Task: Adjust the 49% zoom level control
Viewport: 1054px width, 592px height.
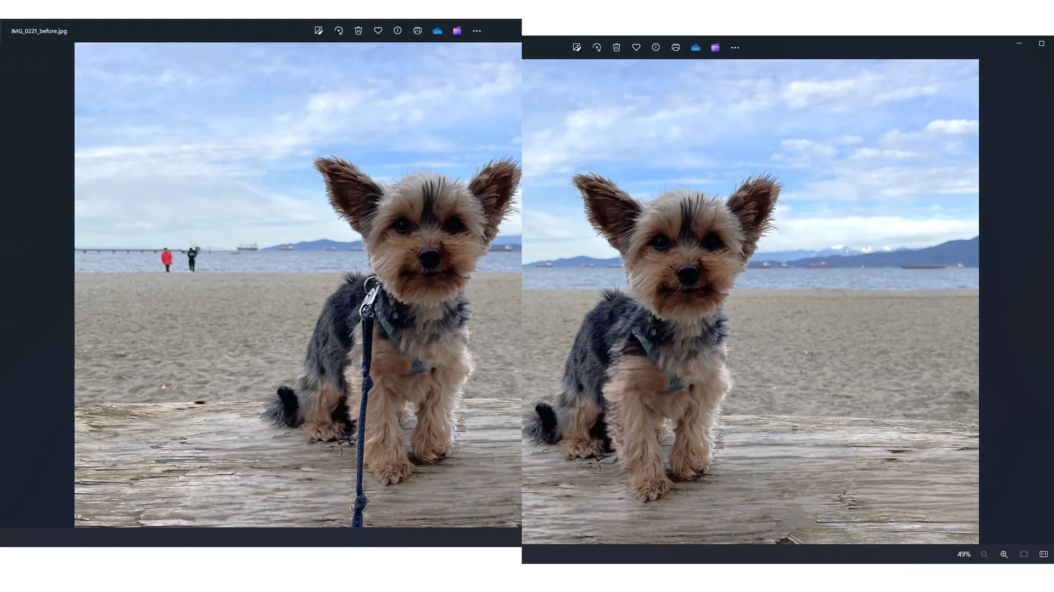Action: tap(963, 554)
